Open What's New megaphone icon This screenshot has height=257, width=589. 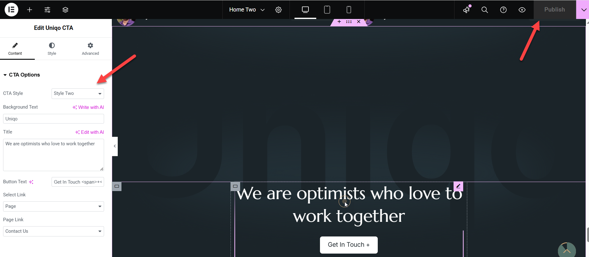tap(466, 10)
